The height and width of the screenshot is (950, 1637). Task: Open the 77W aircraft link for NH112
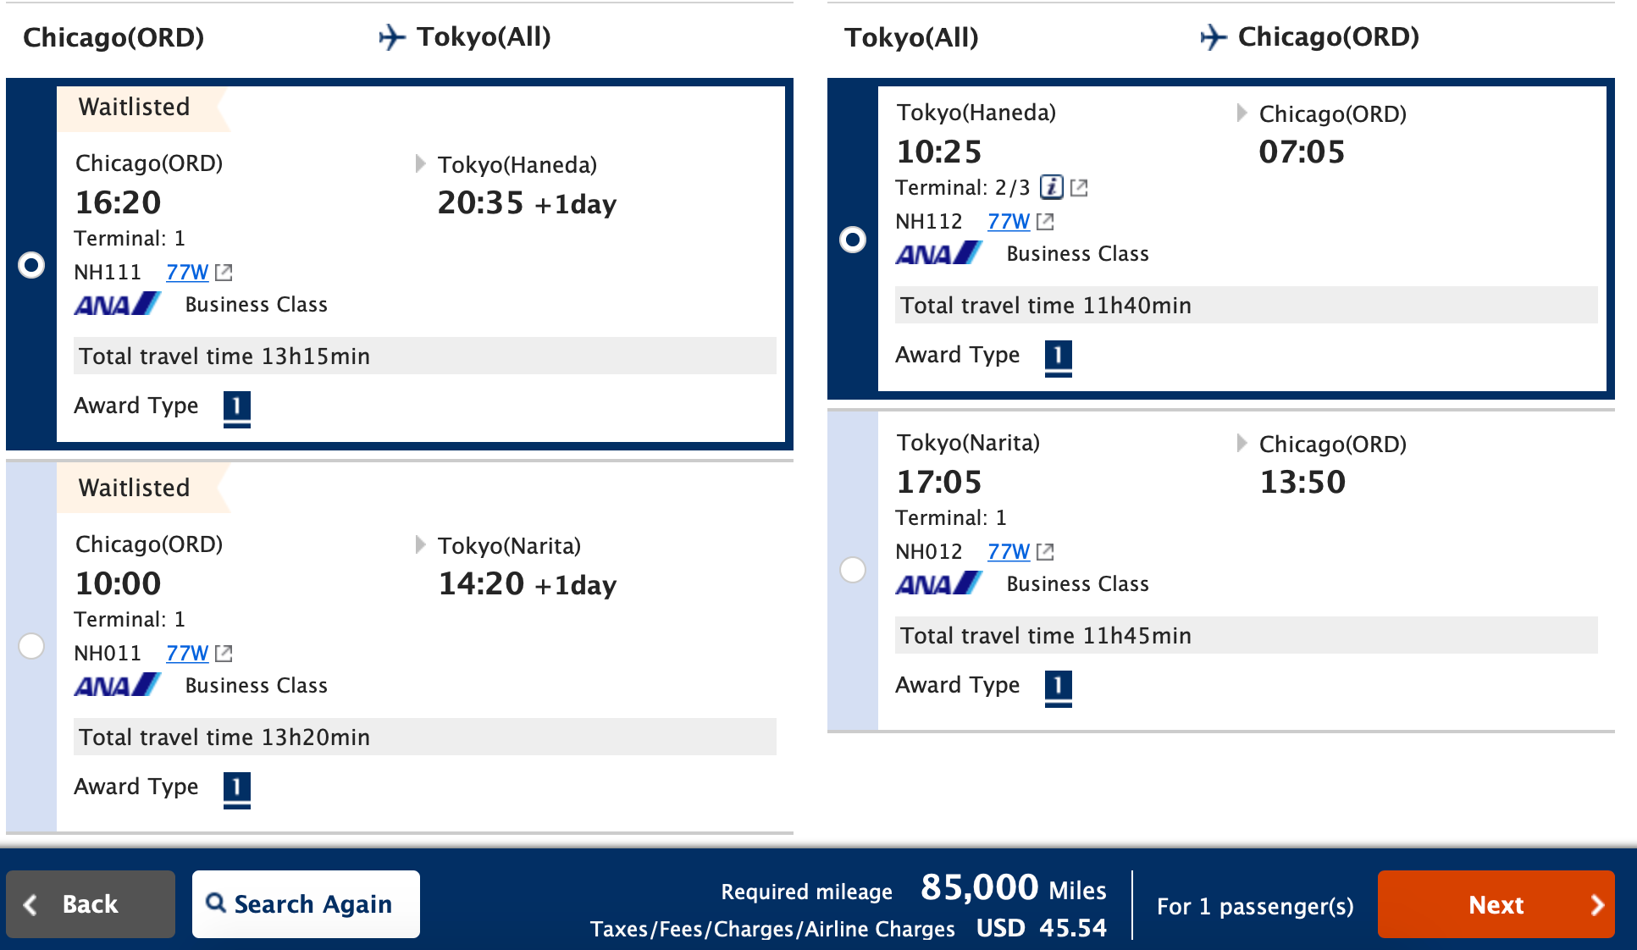(x=1008, y=222)
